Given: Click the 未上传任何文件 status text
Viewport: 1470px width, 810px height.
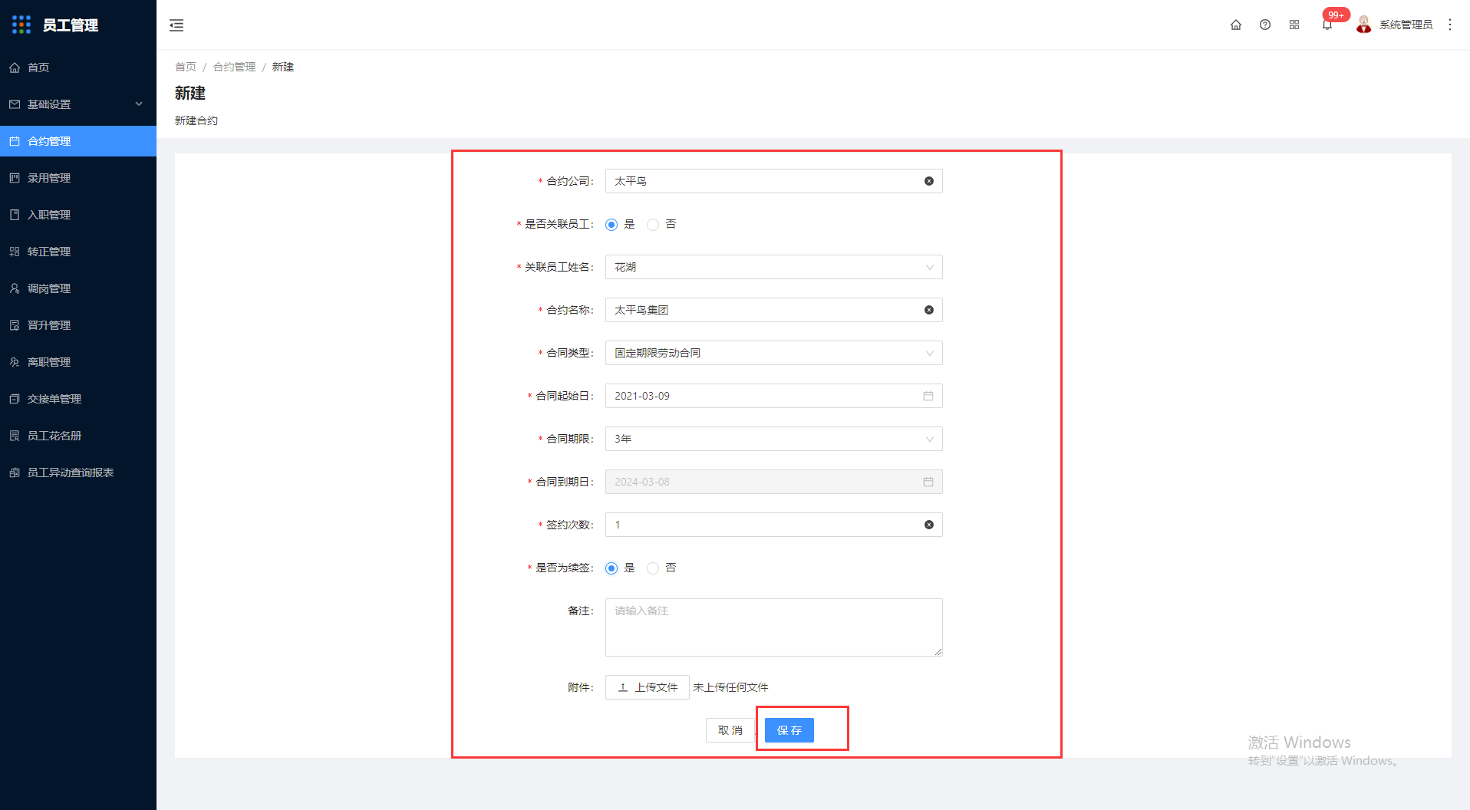Looking at the screenshot, I should pos(730,687).
